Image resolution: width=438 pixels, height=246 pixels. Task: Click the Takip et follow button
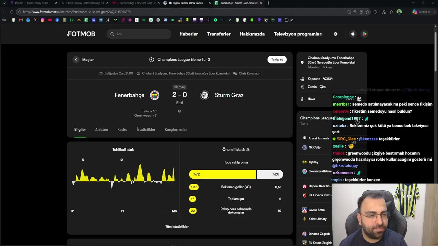click(x=277, y=59)
